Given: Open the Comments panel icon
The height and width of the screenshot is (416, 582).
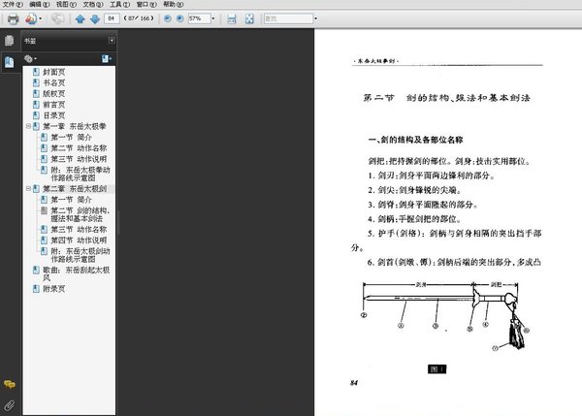Looking at the screenshot, I should coord(10,384).
